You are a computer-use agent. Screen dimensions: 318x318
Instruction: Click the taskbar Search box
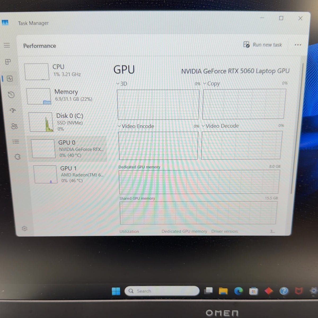click(x=162, y=291)
